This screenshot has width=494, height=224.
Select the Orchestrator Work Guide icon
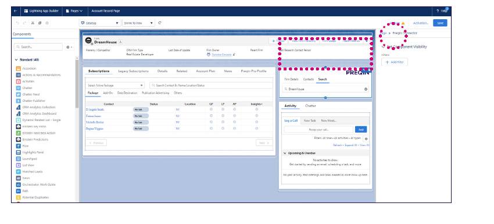pos(18,184)
